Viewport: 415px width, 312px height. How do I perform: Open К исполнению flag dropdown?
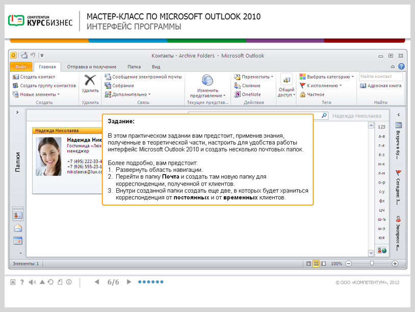click(321, 86)
